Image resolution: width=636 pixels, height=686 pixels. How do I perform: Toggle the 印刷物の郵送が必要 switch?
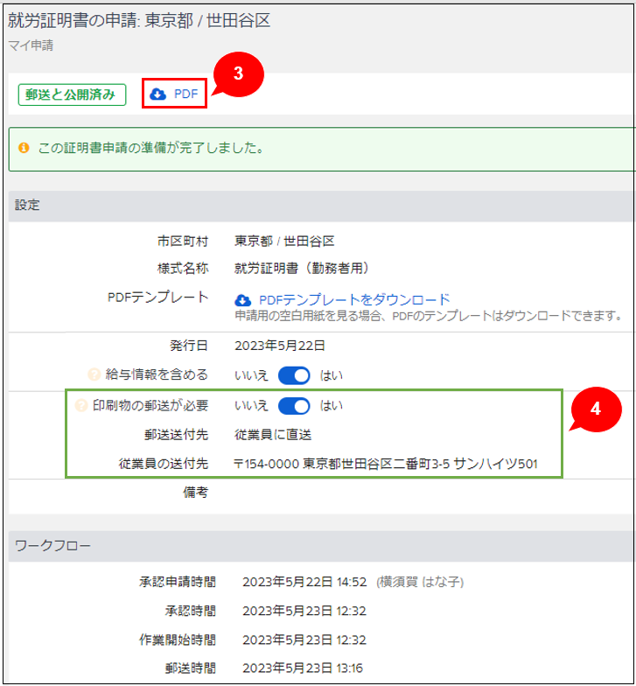[x=294, y=406]
